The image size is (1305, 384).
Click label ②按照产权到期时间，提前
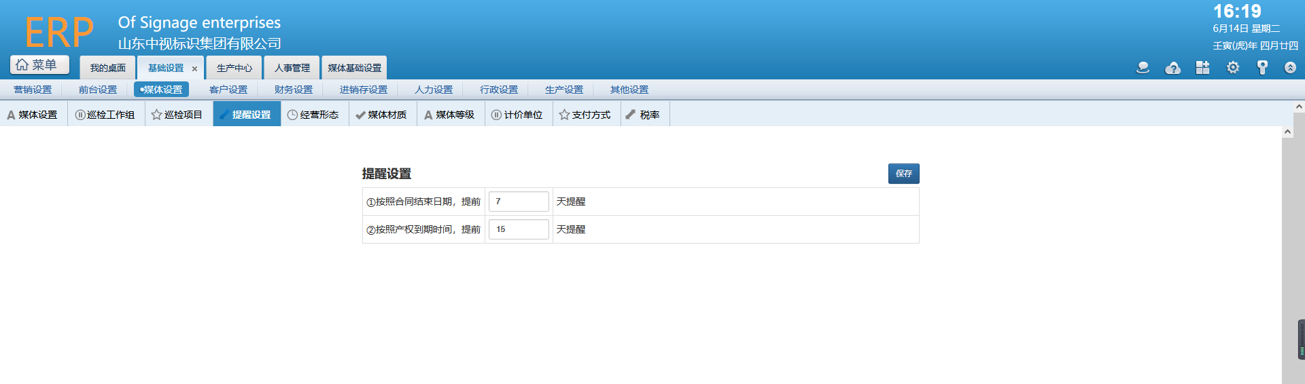pyautogui.click(x=423, y=229)
